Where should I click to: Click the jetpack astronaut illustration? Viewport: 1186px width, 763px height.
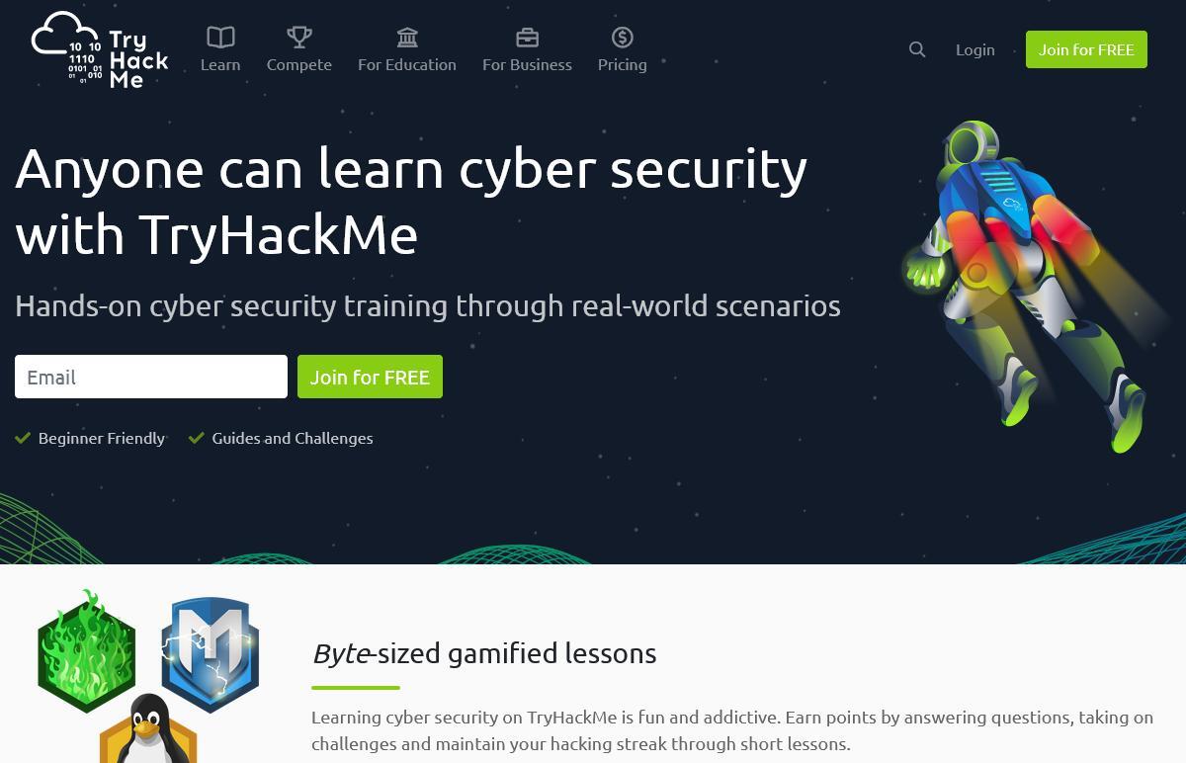pos(1028,287)
